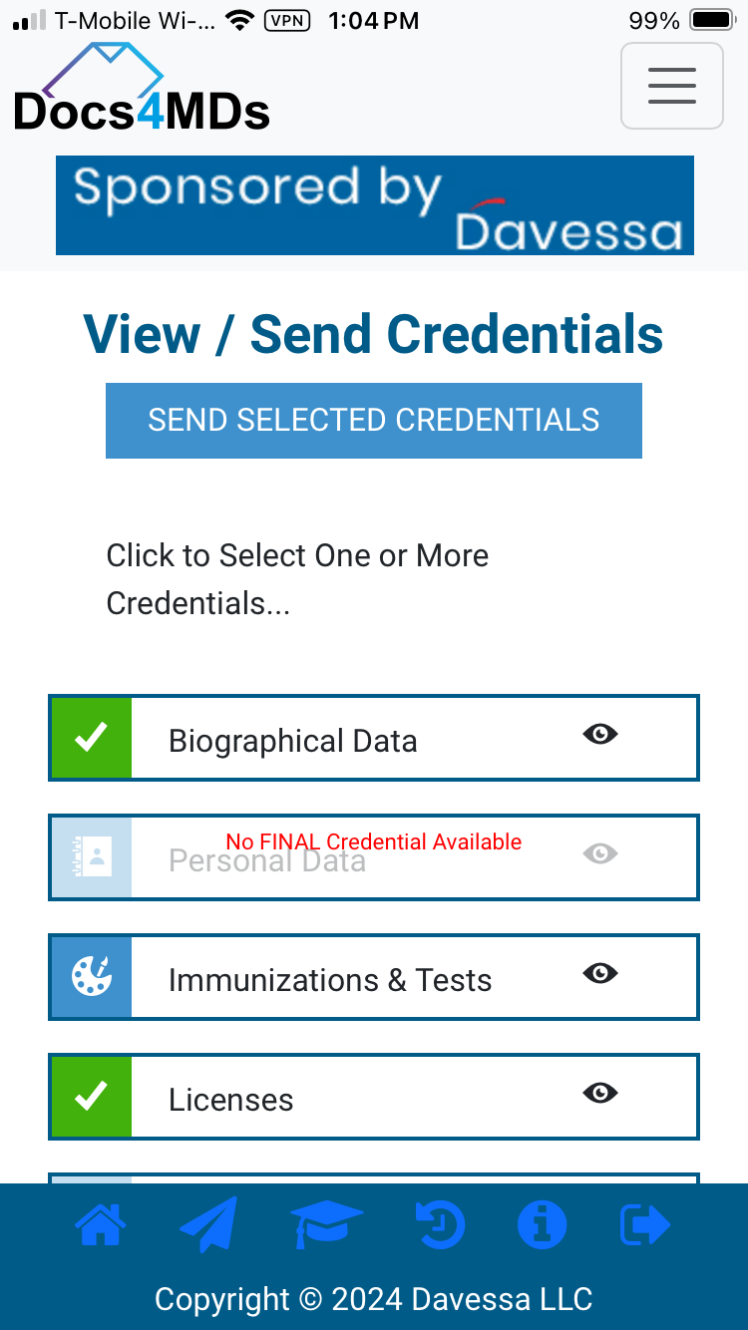Open the graduation cap icon
The image size is (748, 1330).
pyautogui.click(x=326, y=1224)
